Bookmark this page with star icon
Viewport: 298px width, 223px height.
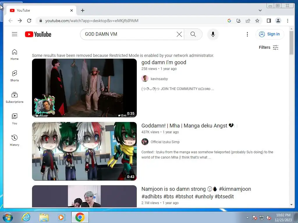257,21
